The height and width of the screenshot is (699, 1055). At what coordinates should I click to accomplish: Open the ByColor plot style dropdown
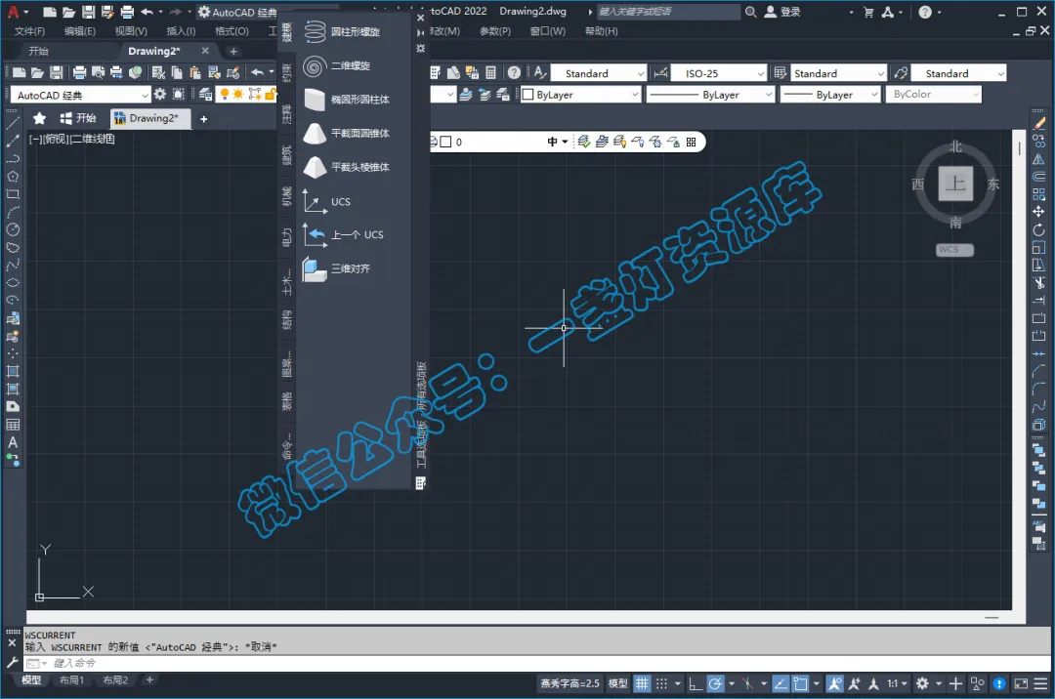tap(934, 95)
